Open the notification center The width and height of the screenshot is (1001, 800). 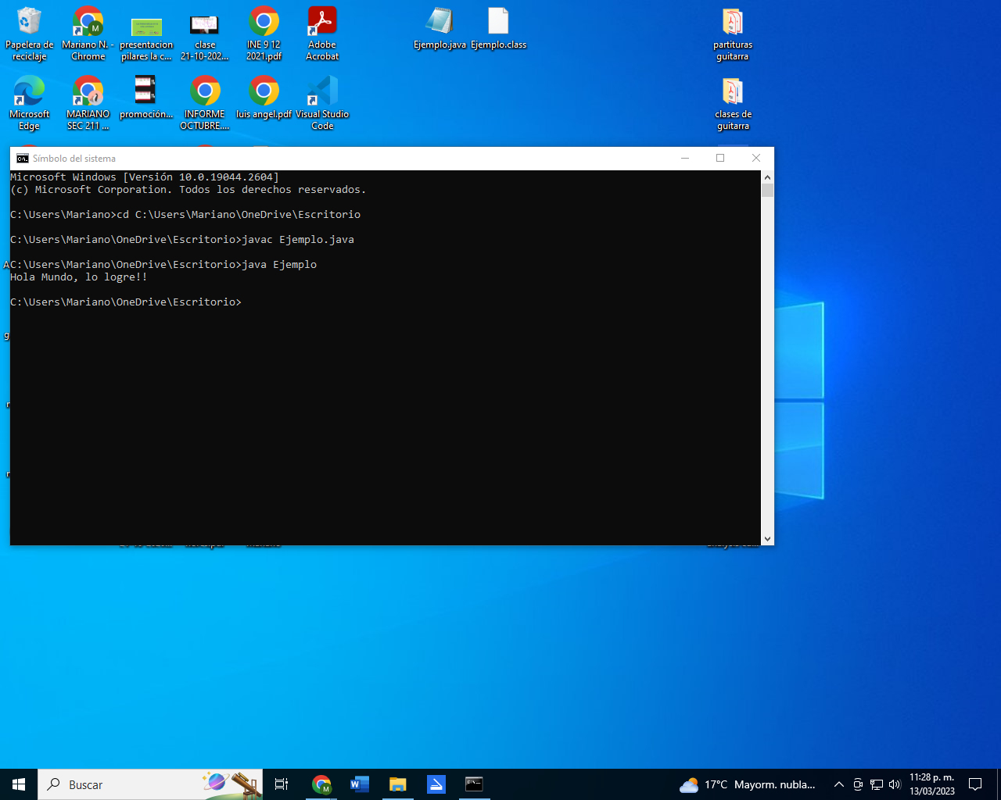point(975,784)
